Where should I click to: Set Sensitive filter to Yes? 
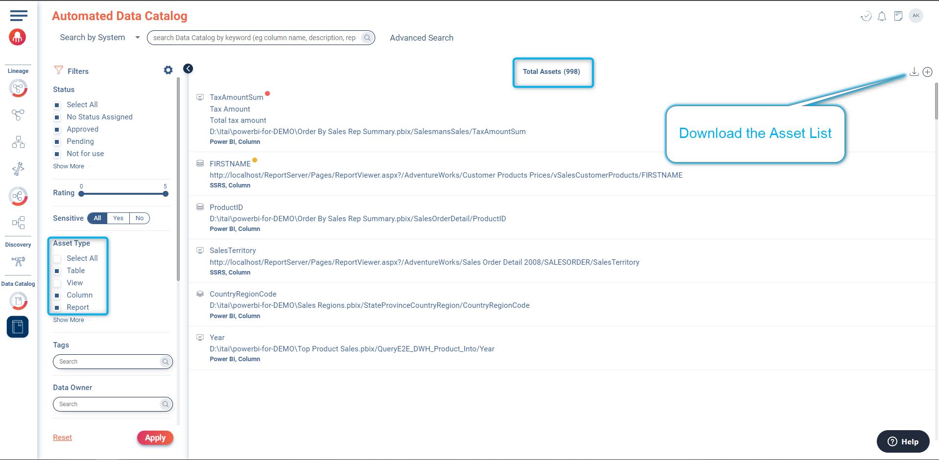point(118,218)
